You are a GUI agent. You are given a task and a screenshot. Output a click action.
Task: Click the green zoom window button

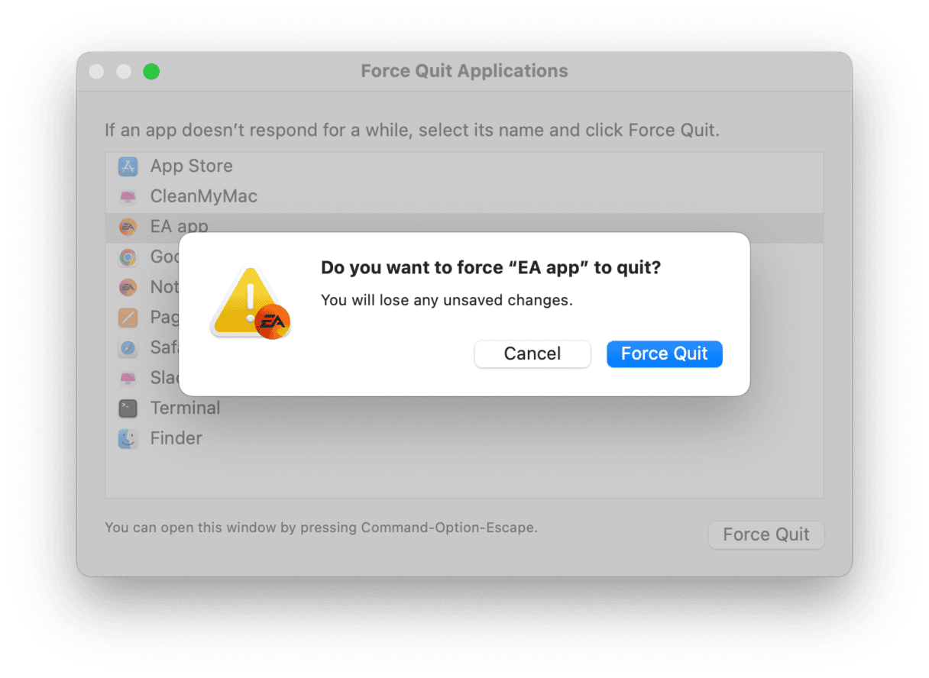tap(151, 72)
